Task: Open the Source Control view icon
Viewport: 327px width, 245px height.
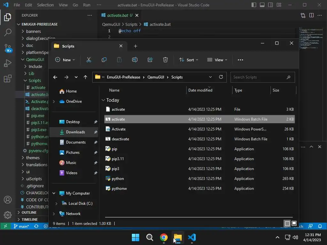Action: pos(8,48)
